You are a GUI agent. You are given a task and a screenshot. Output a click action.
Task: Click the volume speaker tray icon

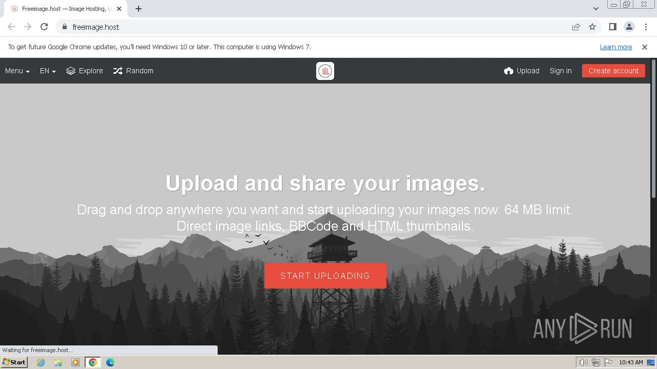[583, 362]
